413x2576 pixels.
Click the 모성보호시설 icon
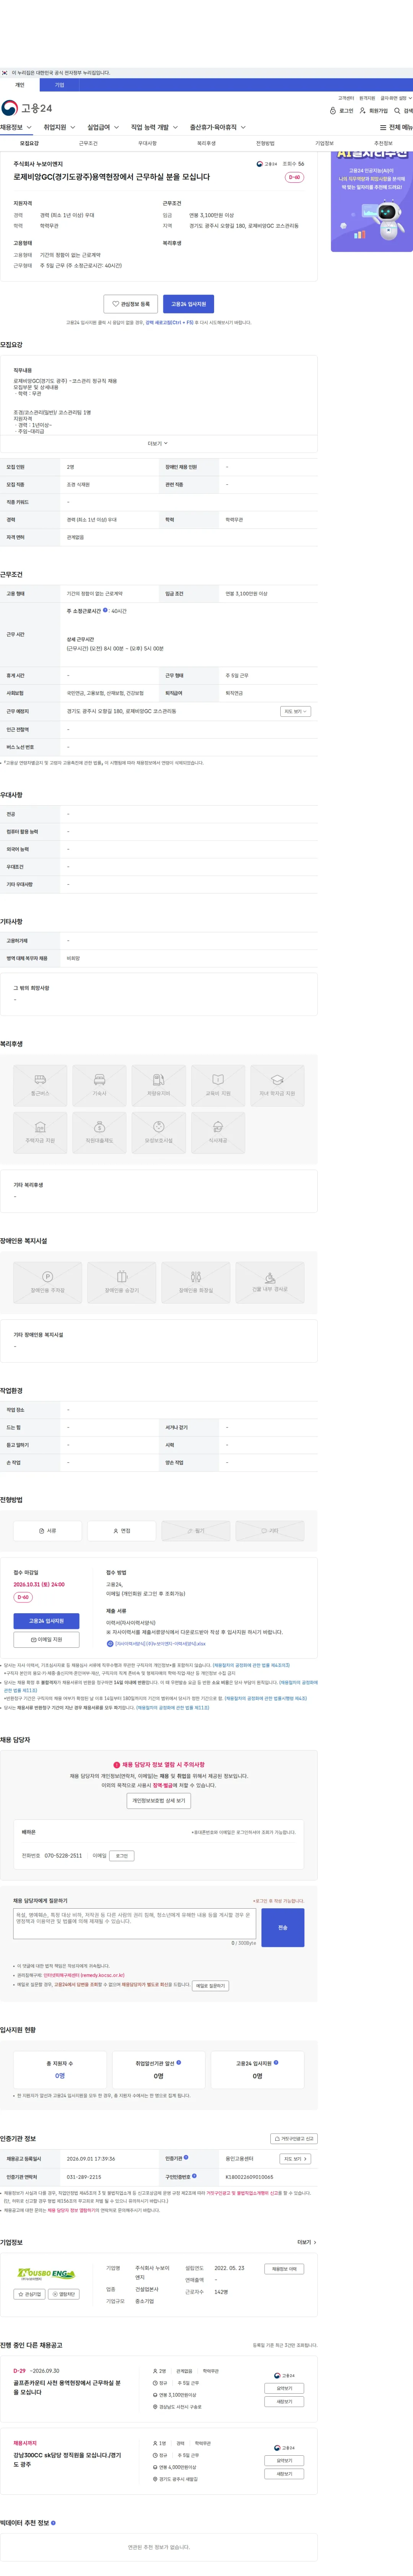pyautogui.click(x=159, y=1132)
